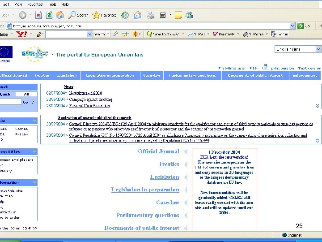The height and width of the screenshot is (242, 322).
Task: Open the View menu
Action: [x=18, y=4]
